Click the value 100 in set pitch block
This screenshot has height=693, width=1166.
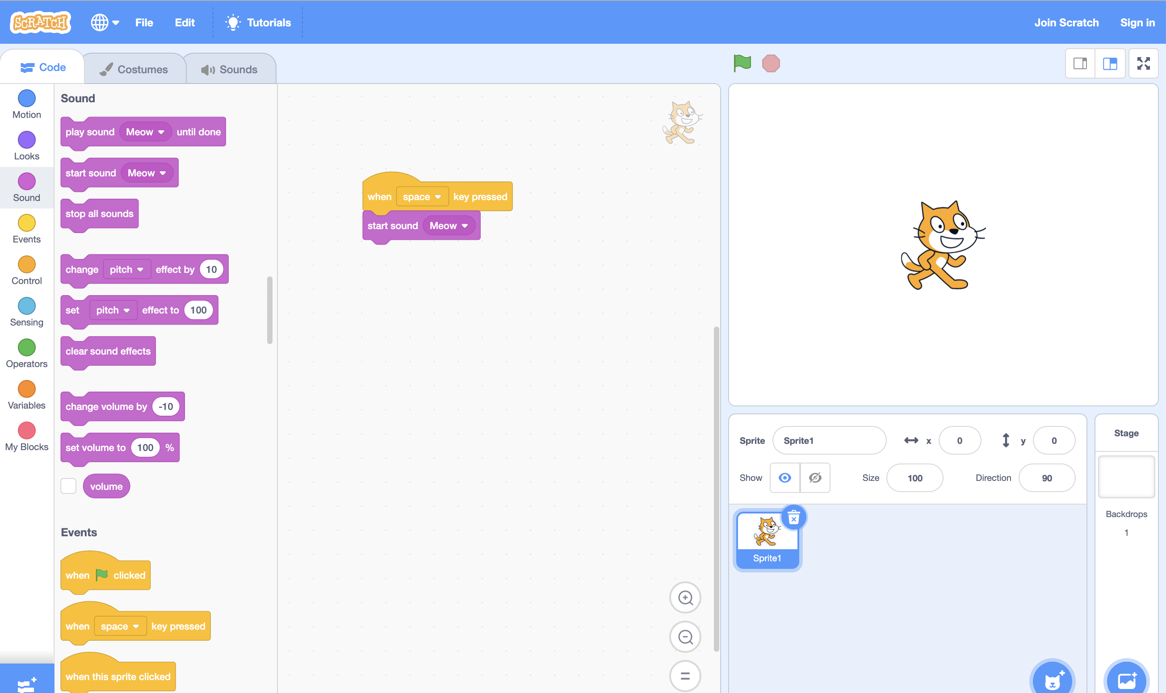tap(198, 310)
